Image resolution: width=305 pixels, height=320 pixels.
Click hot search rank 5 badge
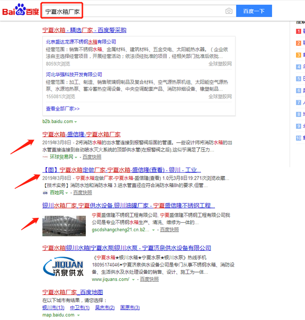[x=299, y=79]
